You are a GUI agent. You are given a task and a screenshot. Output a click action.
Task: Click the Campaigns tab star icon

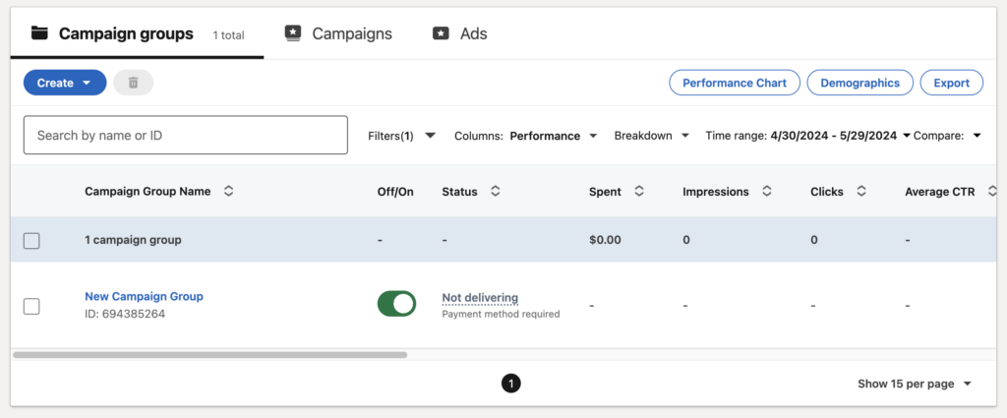[293, 33]
